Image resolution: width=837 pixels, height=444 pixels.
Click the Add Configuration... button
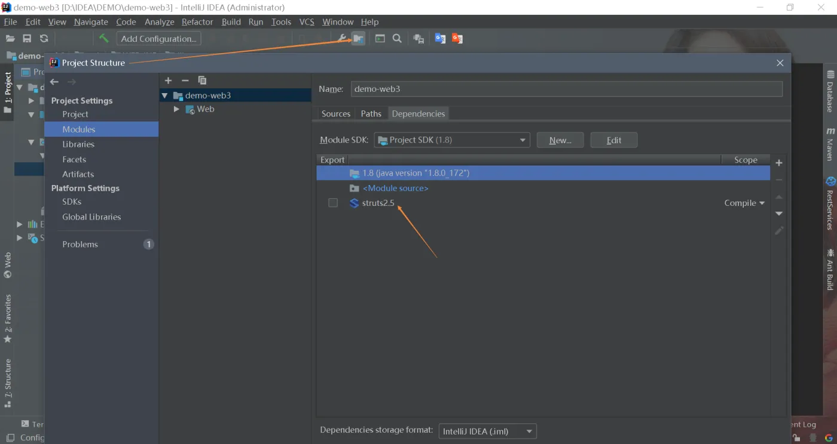pos(158,38)
